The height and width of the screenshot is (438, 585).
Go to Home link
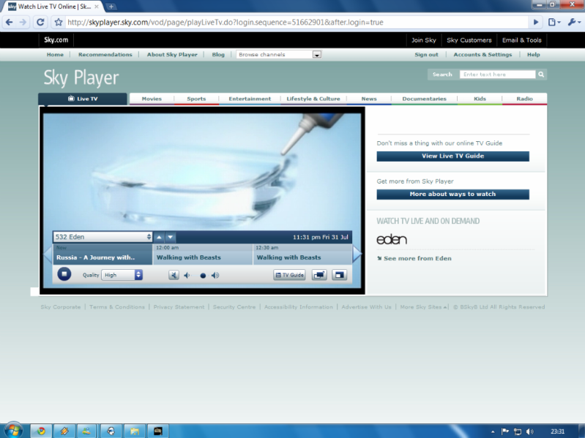coord(55,54)
